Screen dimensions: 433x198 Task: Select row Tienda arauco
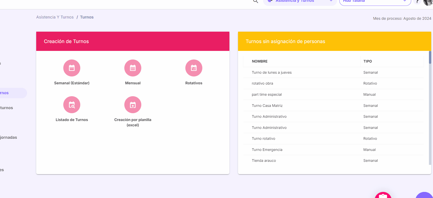333,161
